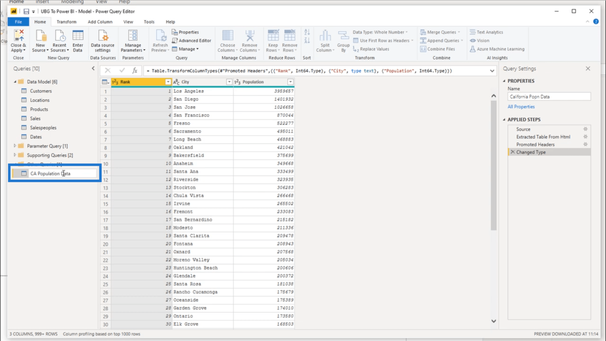Image resolution: width=606 pixels, height=341 pixels.
Task: Open the Vision AI insight
Action: [x=479, y=40]
